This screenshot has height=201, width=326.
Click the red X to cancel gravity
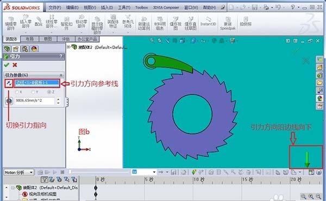click(x=15, y=65)
